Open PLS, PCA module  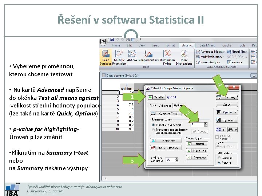coord(237,57)
